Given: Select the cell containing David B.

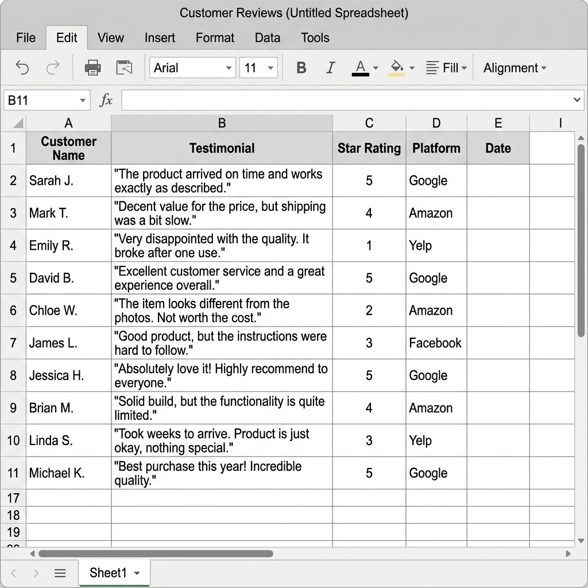Looking at the screenshot, I should pos(69,278).
